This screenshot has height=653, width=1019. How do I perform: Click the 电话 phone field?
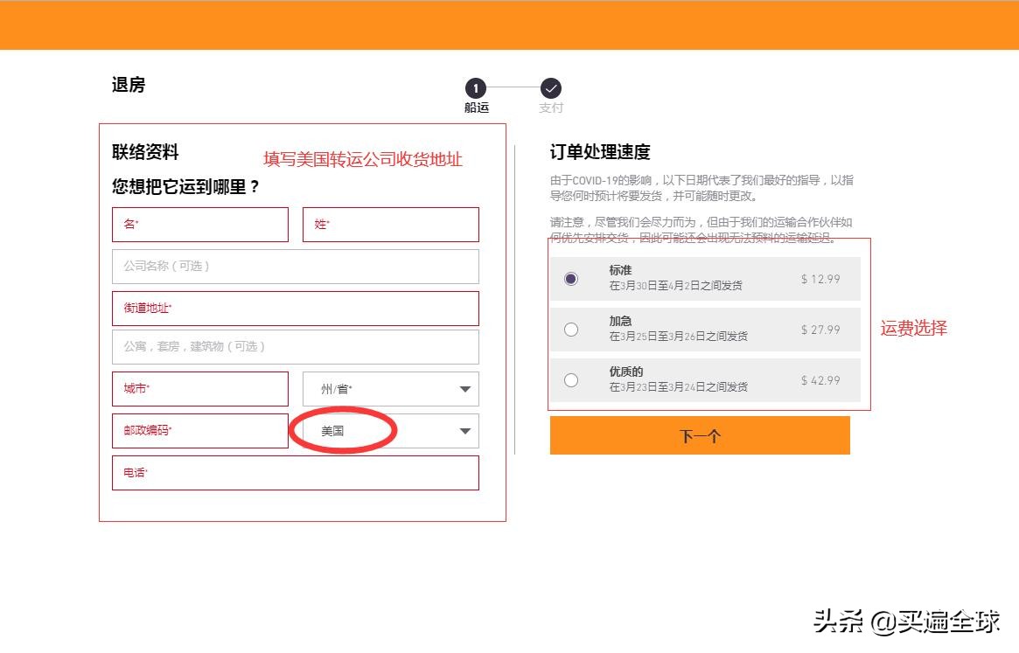295,473
